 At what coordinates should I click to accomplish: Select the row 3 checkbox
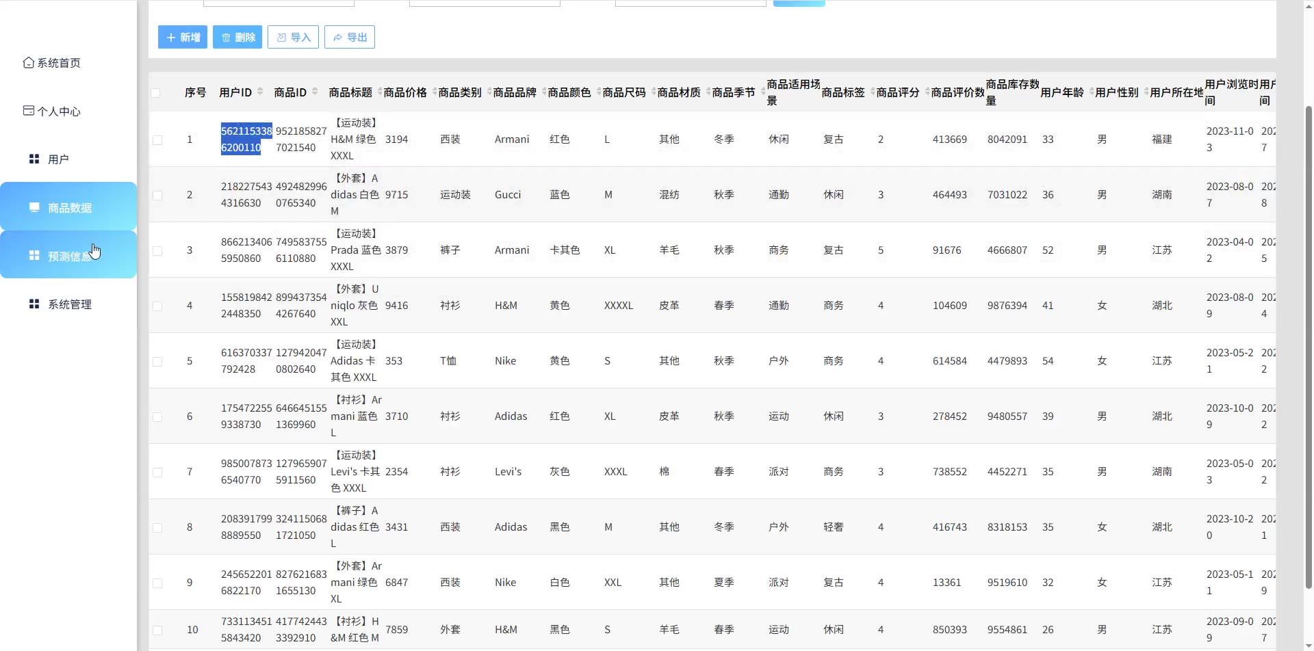coord(157,250)
